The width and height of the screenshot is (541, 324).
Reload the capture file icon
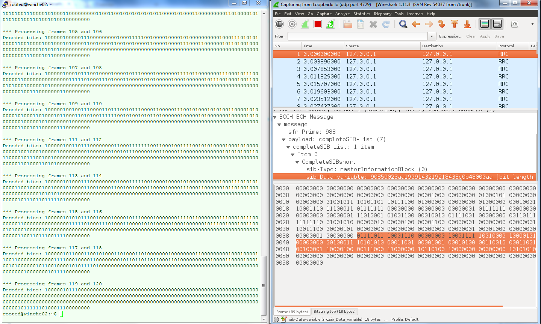(386, 24)
